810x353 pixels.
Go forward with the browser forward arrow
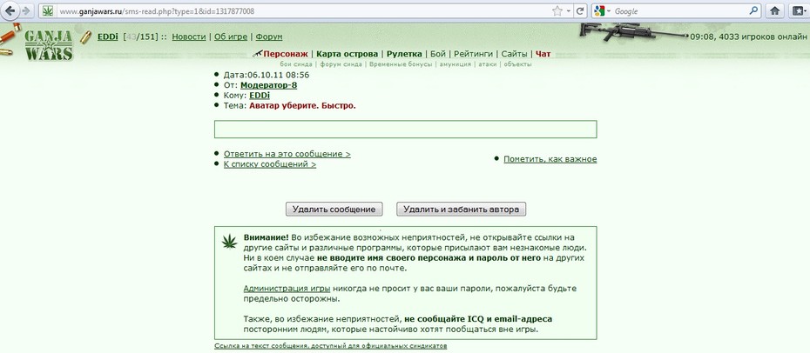pyautogui.click(x=26, y=10)
